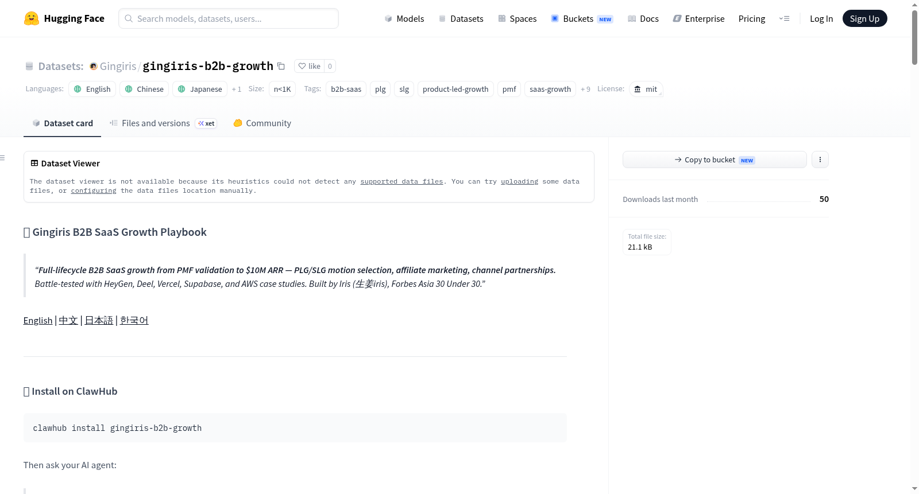The width and height of the screenshot is (919, 494).
Task: Click the Buckets nav icon
Action: pos(555,18)
